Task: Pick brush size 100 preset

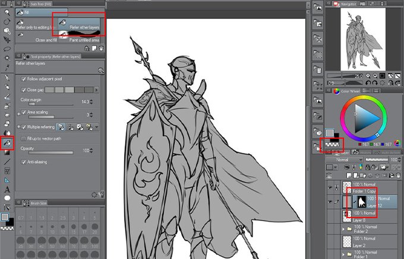Action: [94, 241]
